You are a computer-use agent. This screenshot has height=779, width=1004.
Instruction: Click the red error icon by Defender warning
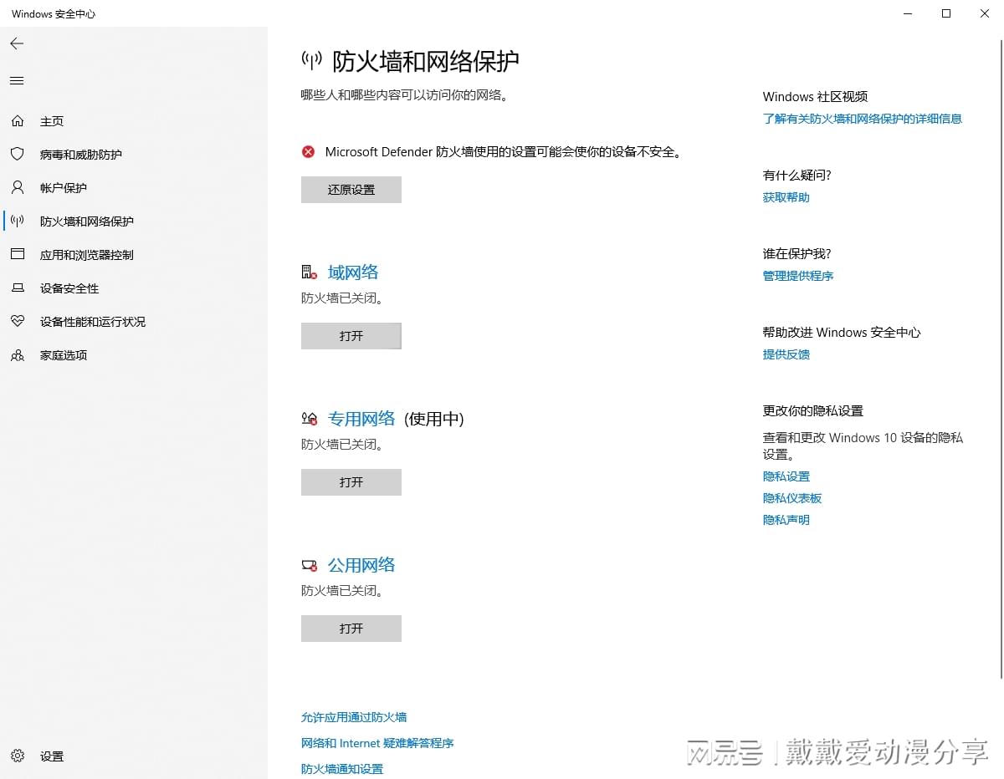[x=309, y=152]
